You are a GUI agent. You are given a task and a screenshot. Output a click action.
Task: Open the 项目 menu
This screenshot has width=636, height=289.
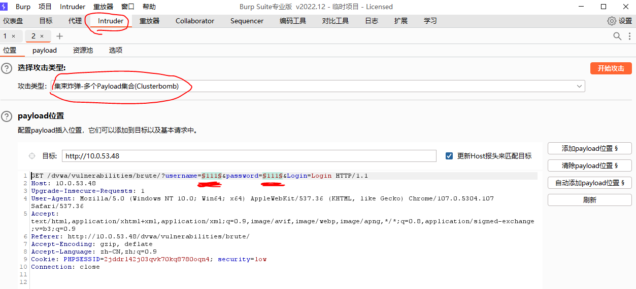[45, 7]
